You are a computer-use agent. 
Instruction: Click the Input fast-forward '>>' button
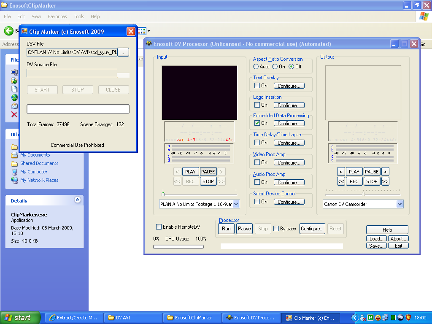(221, 181)
